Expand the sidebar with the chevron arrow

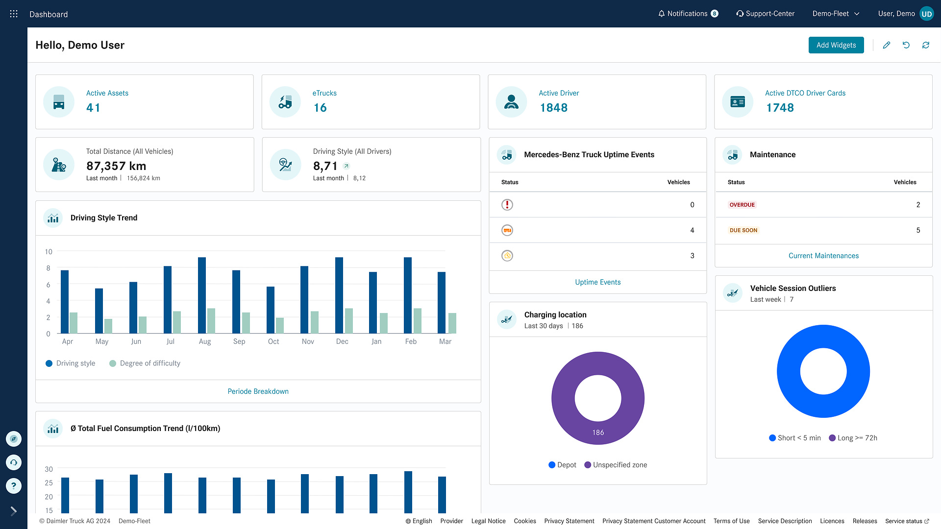14,511
